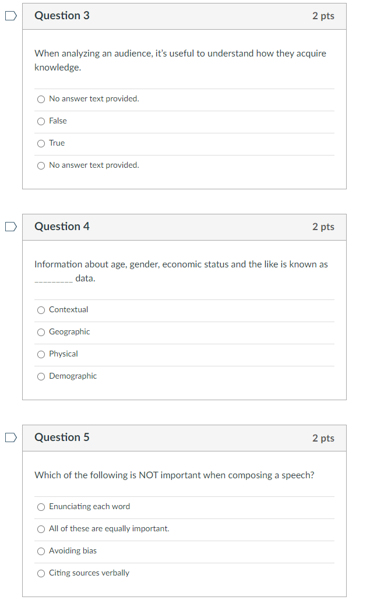Click the flag icon beside Question 3

[9, 16]
